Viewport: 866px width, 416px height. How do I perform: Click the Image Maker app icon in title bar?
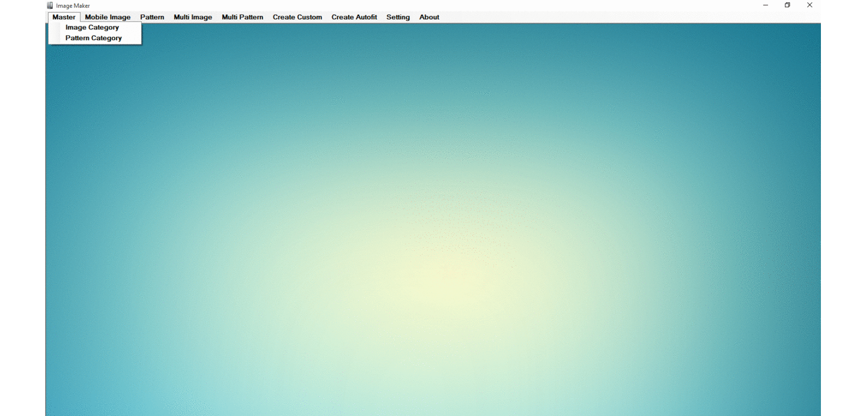click(50, 5)
